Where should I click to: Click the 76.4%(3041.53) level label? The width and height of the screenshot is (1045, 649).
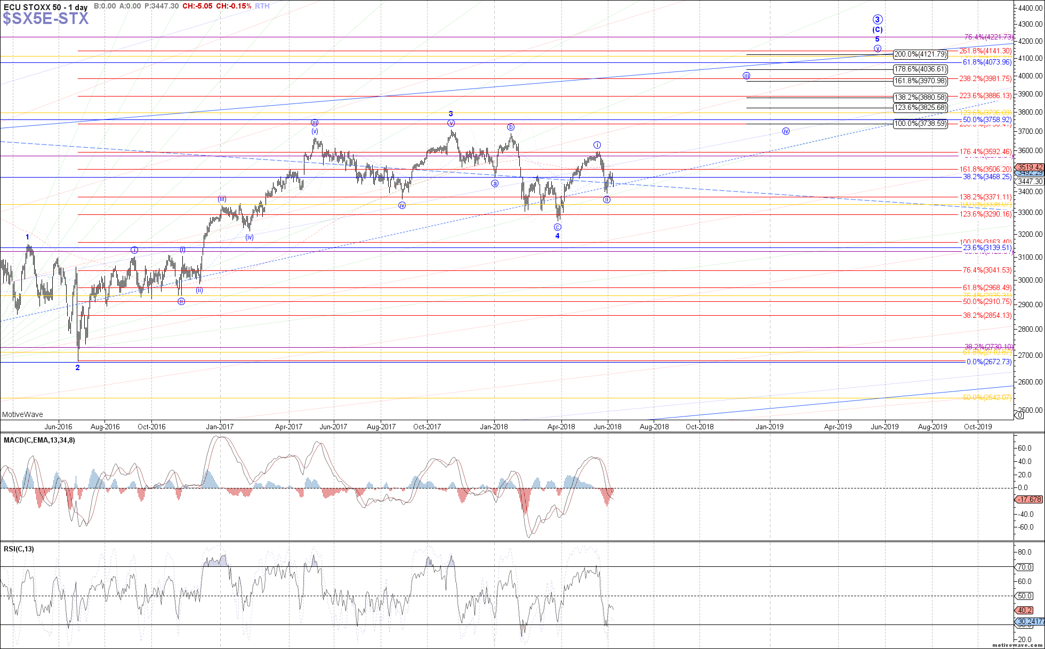pos(987,270)
